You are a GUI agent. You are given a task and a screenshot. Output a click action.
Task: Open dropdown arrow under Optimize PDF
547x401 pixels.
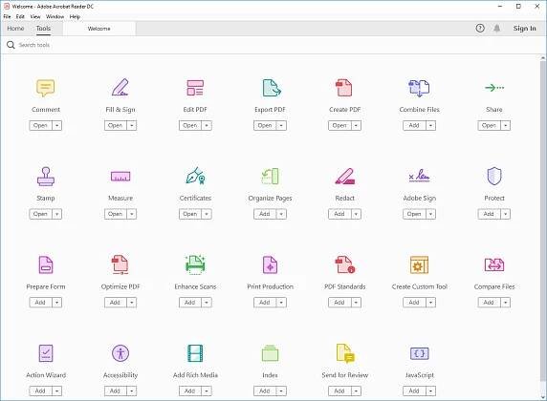(x=132, y=303)
